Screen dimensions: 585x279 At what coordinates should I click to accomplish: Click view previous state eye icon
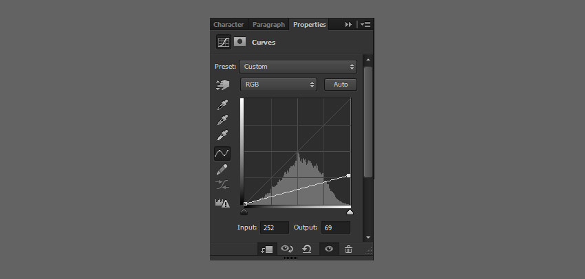[287, 249]
